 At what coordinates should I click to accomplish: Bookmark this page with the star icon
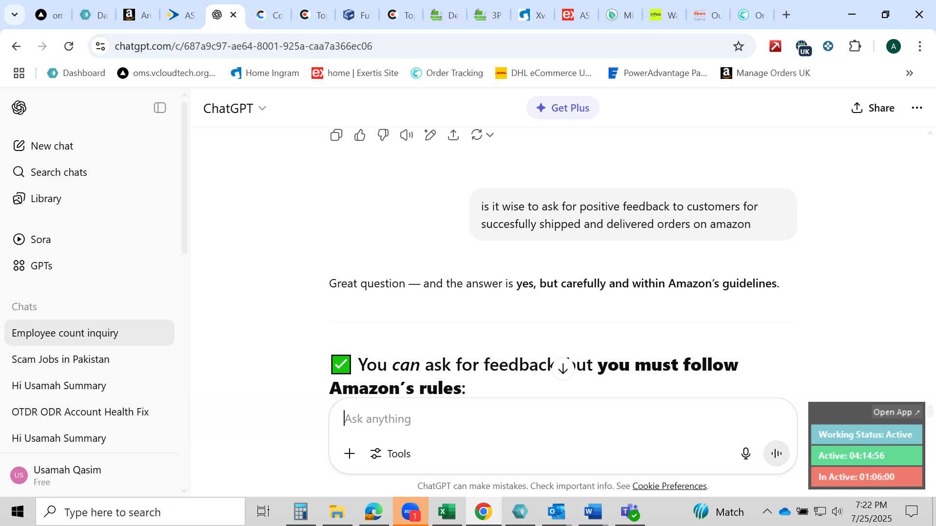point(739,46)
